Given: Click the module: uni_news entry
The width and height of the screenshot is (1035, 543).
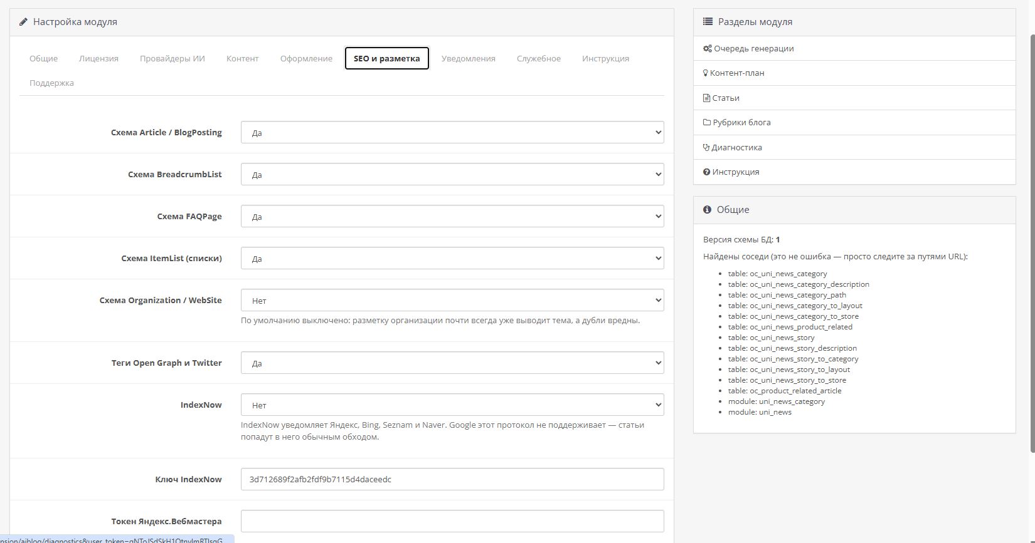Looking at the screenshot, I should pos(760,412).
